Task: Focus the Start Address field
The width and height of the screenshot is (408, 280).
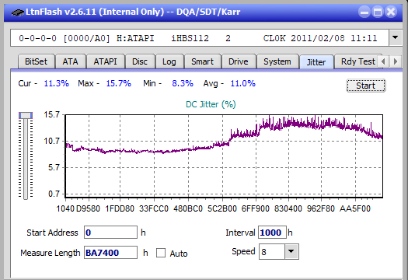Action: [x=110, y=233]
